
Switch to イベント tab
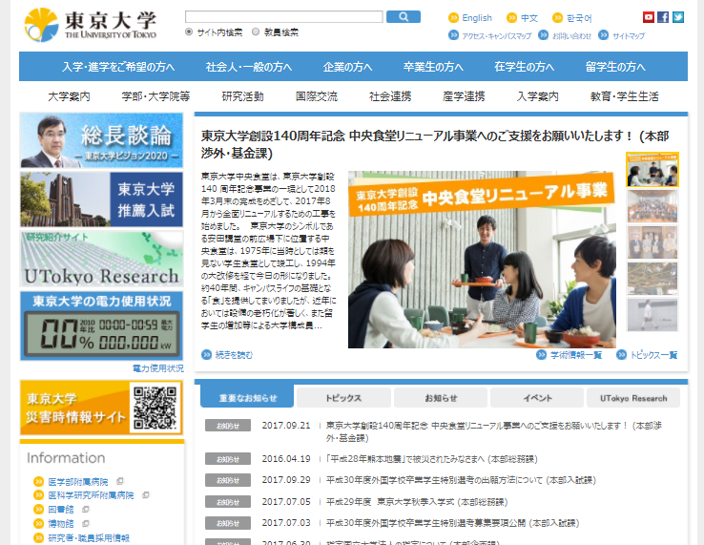(x=537, y=398)
